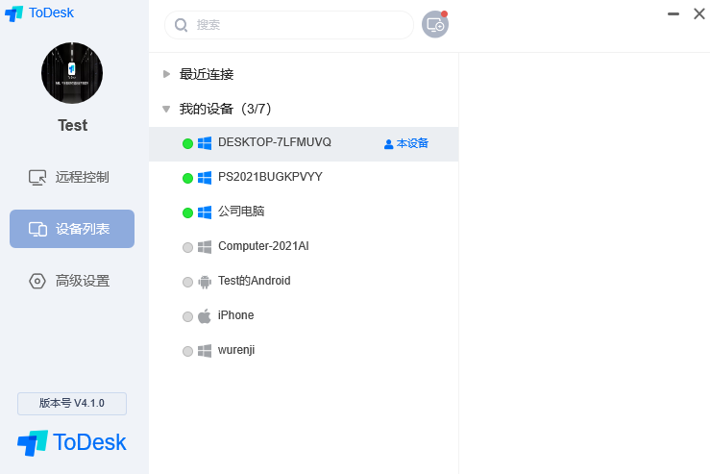Click Windows icon of 公司电脑
This screenshot has height=474, width=710.
[205, 212]
